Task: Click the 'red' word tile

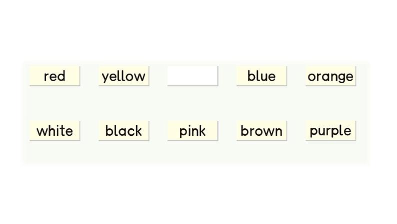Action: click(54, 76)
